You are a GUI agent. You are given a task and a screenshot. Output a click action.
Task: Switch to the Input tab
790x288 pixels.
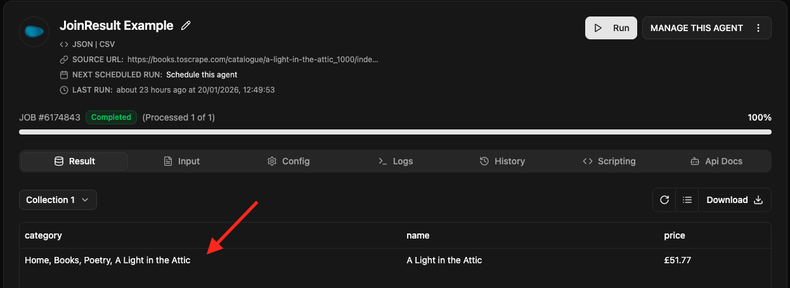pyautogui.click(x=181, y=161)
